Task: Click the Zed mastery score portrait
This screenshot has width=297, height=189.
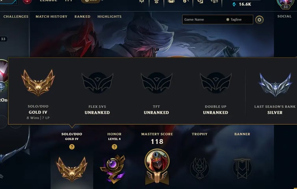Action: pos(157,167)
